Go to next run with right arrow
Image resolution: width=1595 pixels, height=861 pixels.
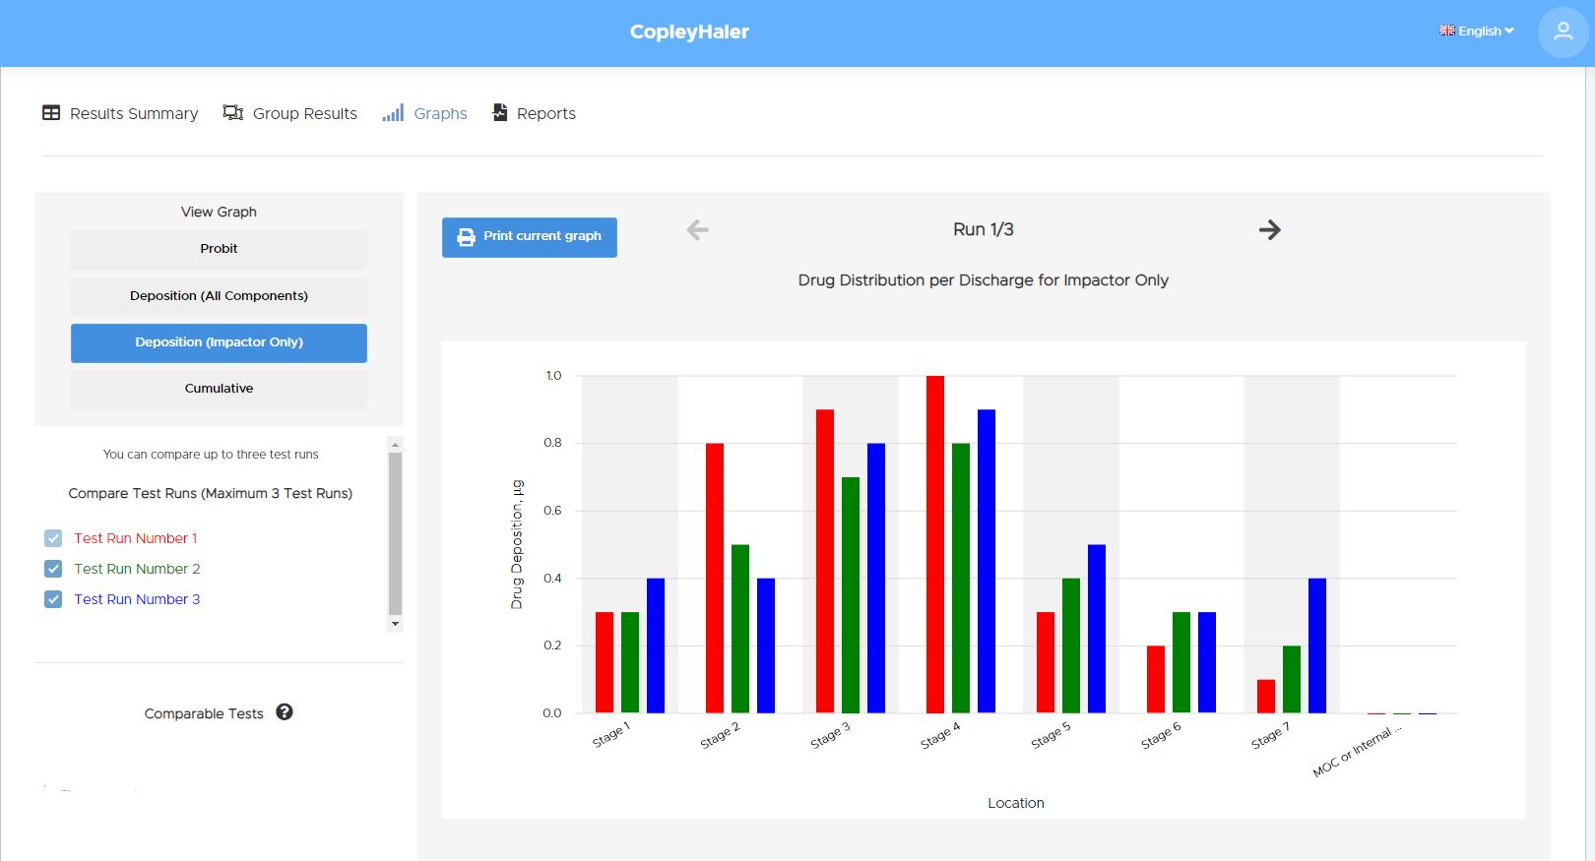click(1269, 230)
